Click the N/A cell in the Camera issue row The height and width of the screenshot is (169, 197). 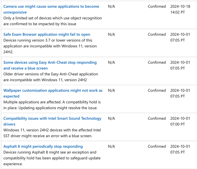[111, 6]
